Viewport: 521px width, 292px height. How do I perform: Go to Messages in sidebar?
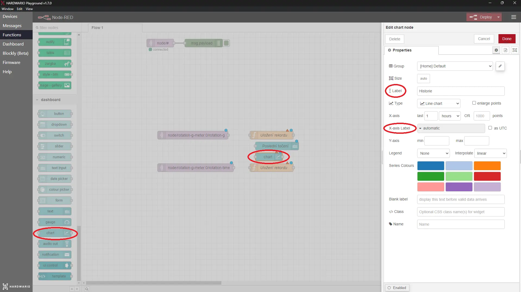[x=16, y=26]
